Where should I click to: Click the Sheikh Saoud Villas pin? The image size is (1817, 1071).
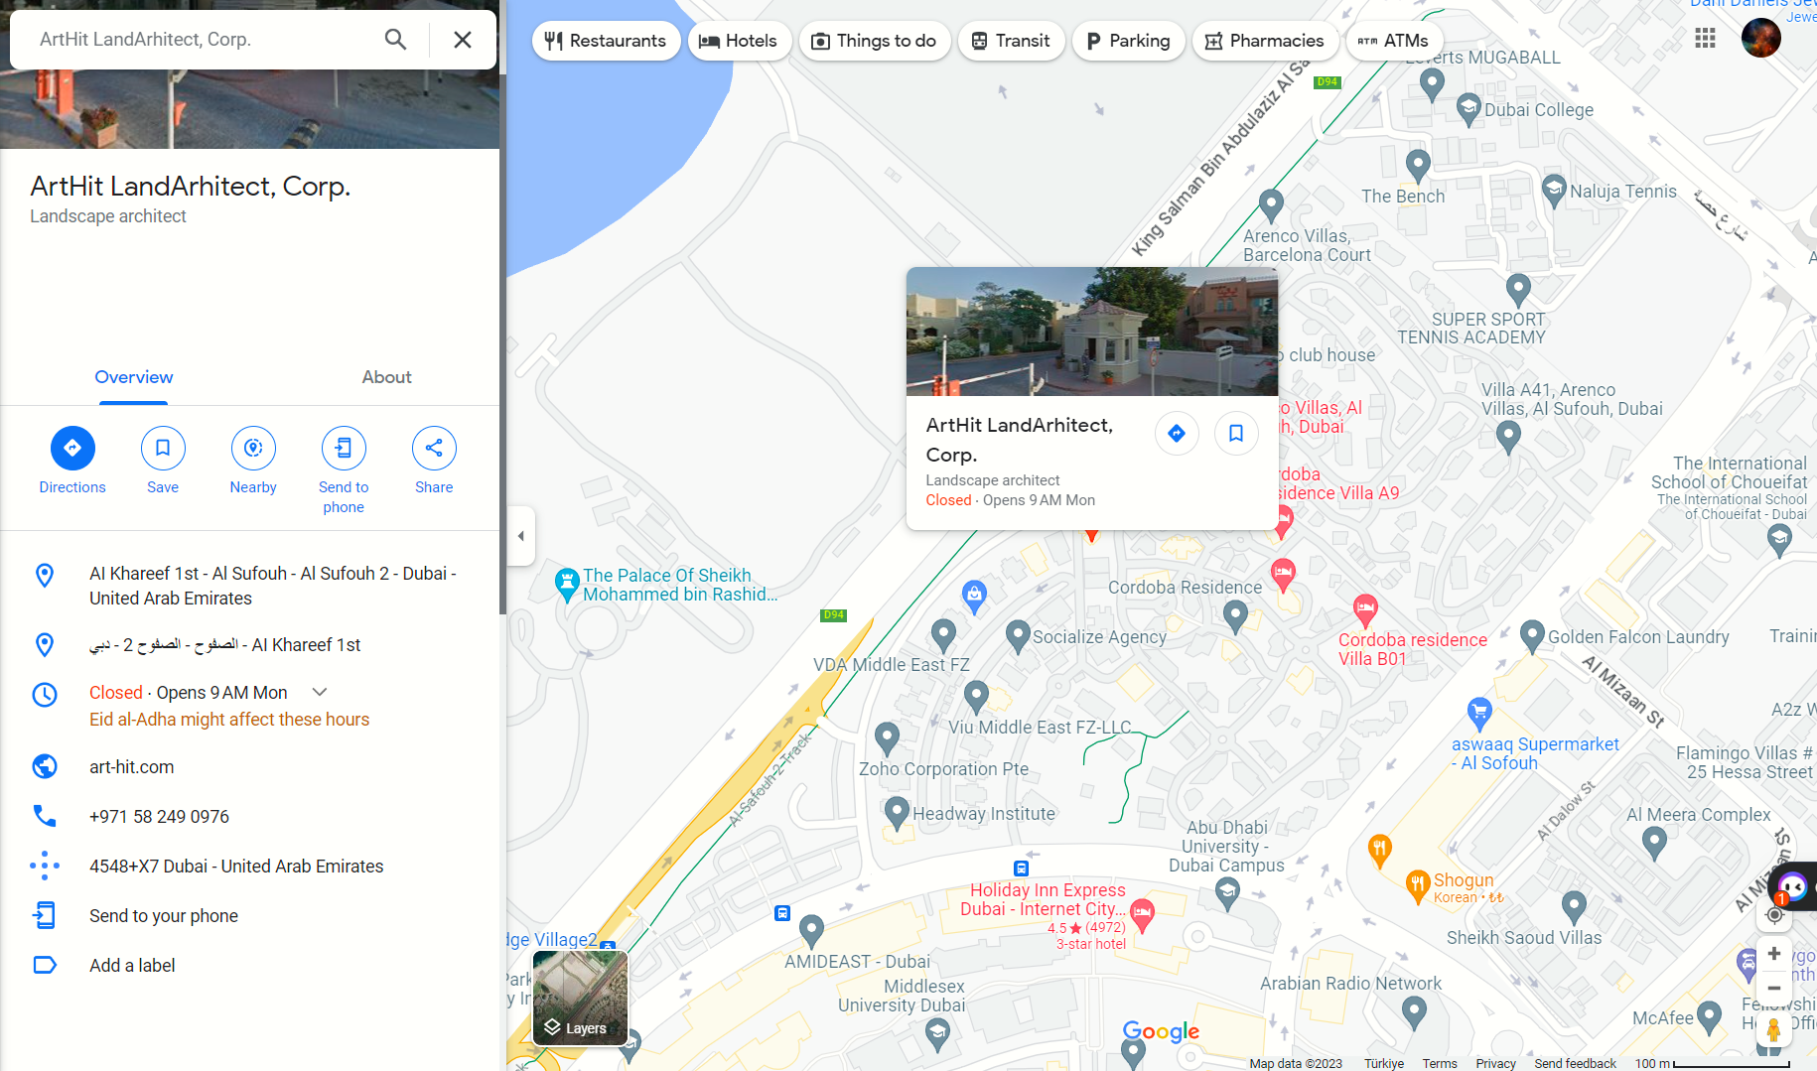pyautogui.click(x=1574, y=906)
